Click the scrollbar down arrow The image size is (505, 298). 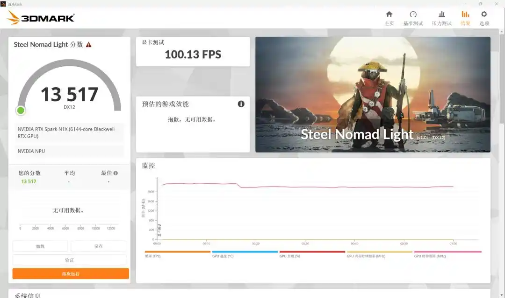click(x=501, y=295)
